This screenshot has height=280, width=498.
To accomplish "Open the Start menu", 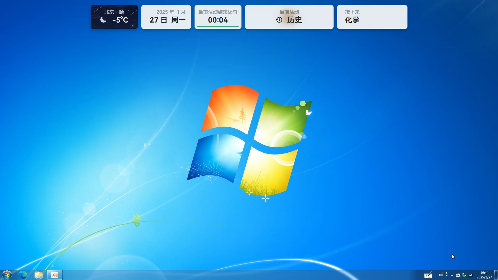I will click(x=6, y=275).
